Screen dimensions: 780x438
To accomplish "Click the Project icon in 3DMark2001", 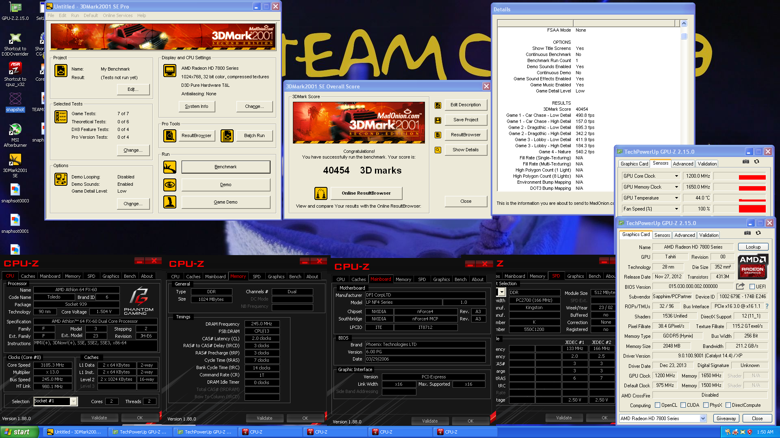I will (61, 71).
